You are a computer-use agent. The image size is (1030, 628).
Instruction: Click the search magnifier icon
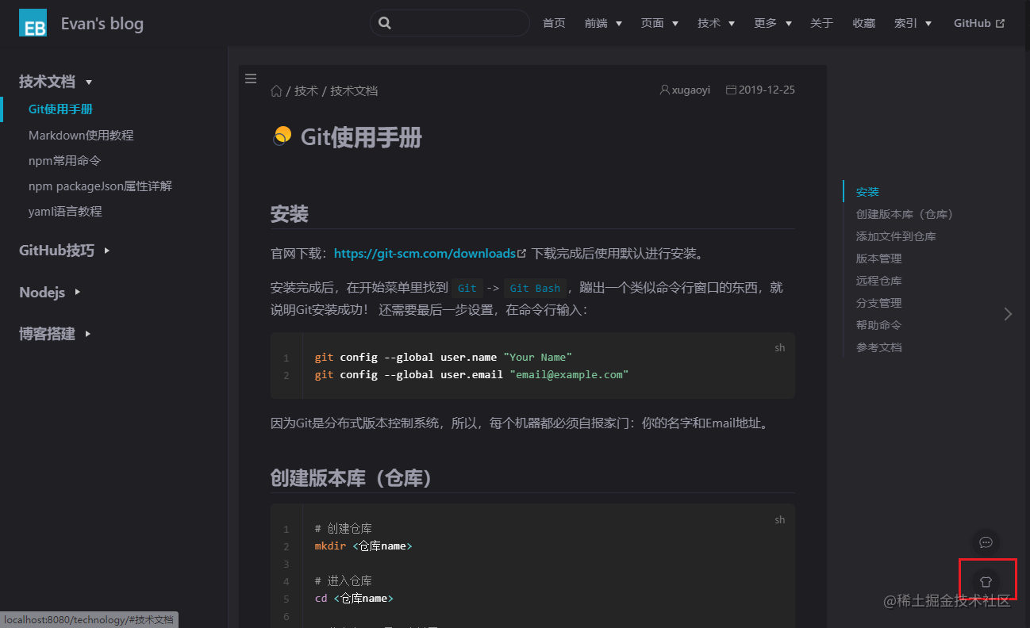(x=385, y=23)
